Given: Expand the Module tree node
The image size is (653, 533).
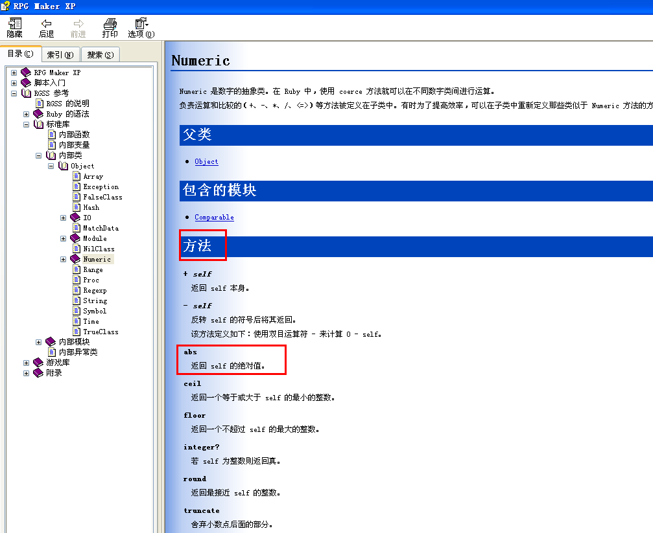Looking at the screenshot, I should coord(64,238).
